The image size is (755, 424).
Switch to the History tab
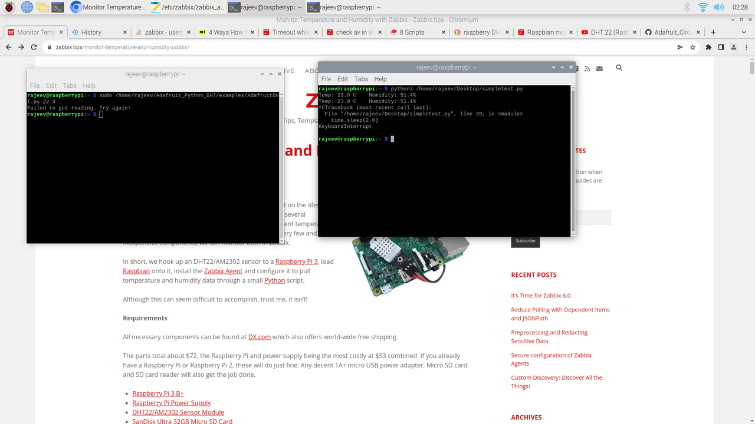click(x=99, y=32)
